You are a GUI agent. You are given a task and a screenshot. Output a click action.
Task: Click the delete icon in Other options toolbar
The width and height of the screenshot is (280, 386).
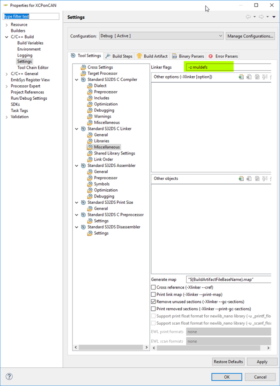(x=249, y=77)
